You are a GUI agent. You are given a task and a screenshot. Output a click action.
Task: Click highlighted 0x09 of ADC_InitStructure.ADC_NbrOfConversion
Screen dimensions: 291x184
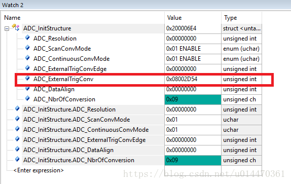click(193, 160)
